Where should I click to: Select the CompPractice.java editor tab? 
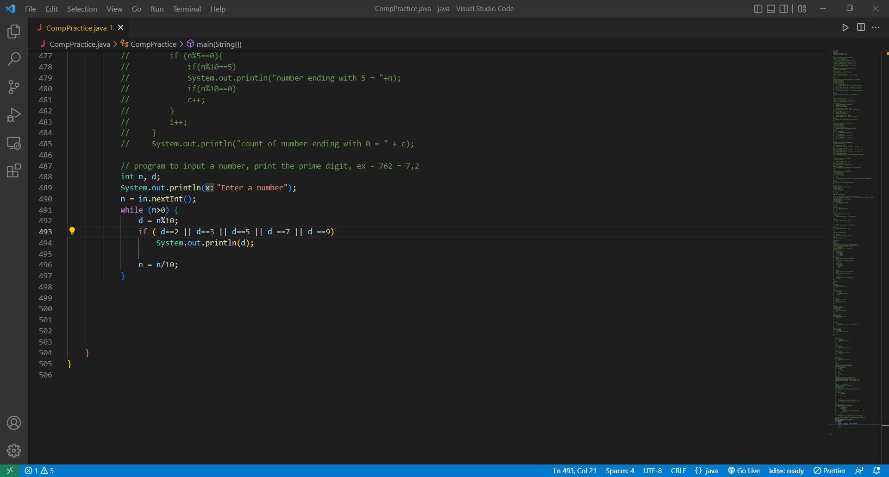coord(76,28)
